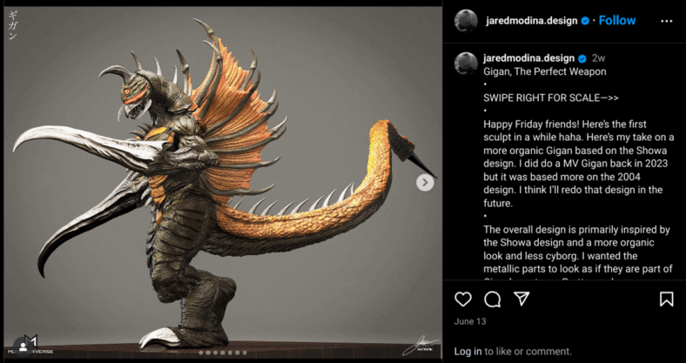Screen dimensions: 686x363
Task: Advance to the next image with the arrow
Action: pos(425,183)
